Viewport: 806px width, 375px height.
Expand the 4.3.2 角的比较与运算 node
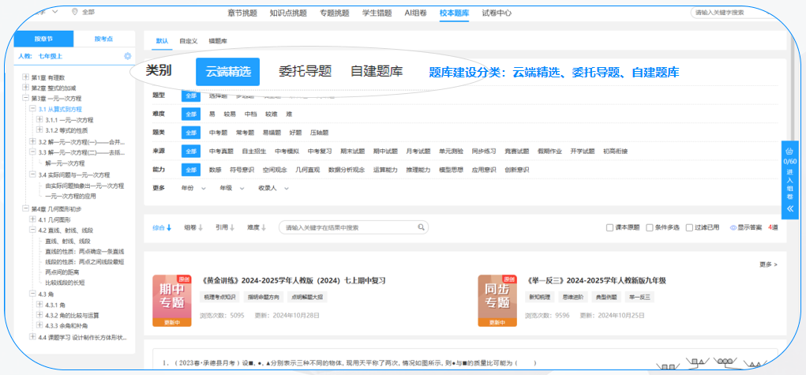point(39,315)
